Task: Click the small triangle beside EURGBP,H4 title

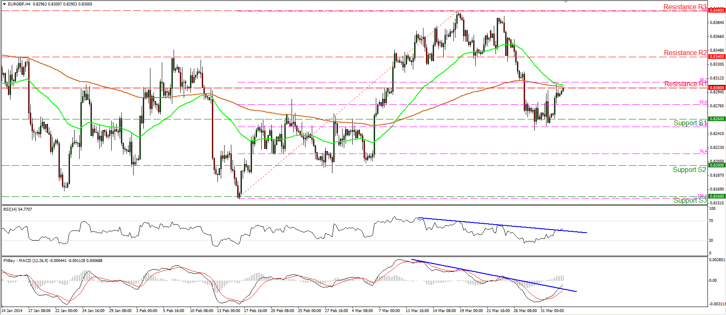Action: tap(4, 4)
